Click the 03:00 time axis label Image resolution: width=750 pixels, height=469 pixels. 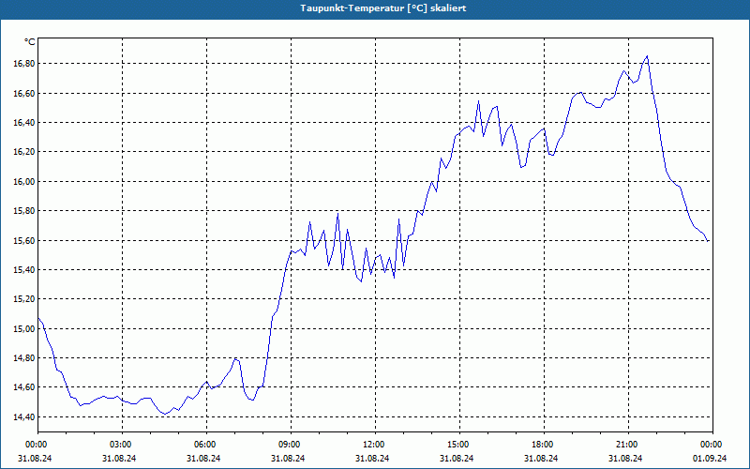[x=119, y=445]
